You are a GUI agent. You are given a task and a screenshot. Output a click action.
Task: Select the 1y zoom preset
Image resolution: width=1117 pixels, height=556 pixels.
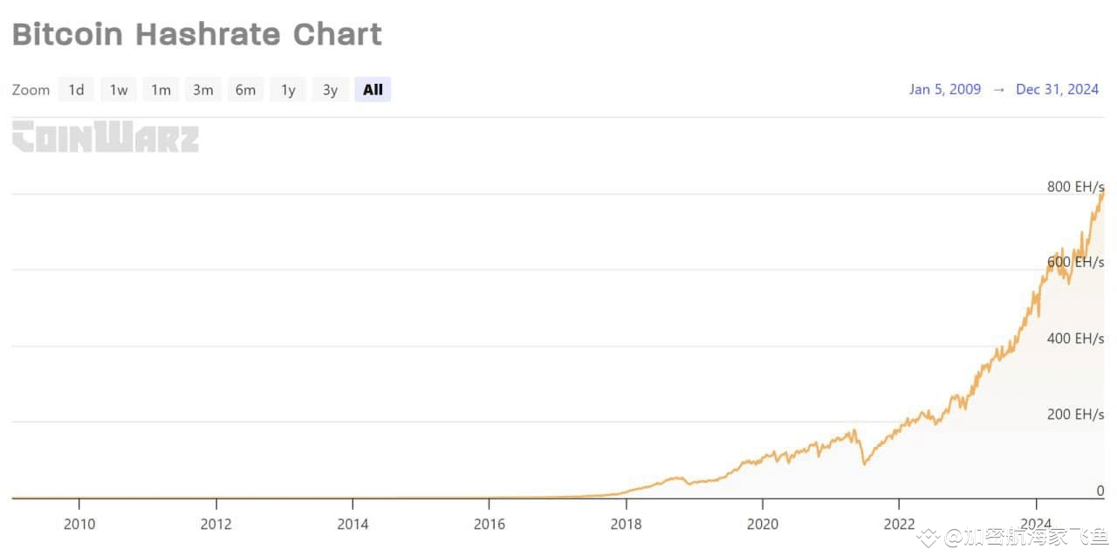[x=288, y=89]
